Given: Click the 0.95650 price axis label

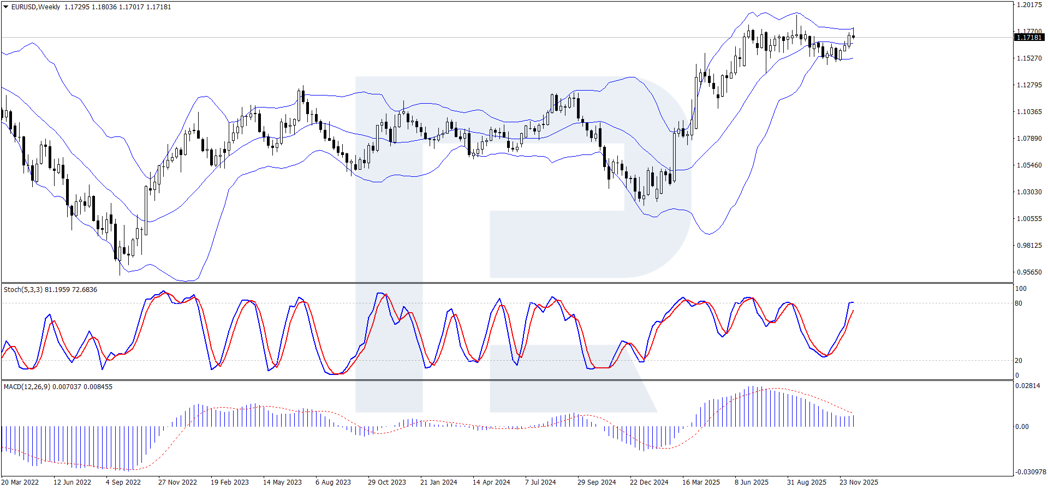Looking at the screenshot, I should pyautogui.click(x=1029, y=272).
